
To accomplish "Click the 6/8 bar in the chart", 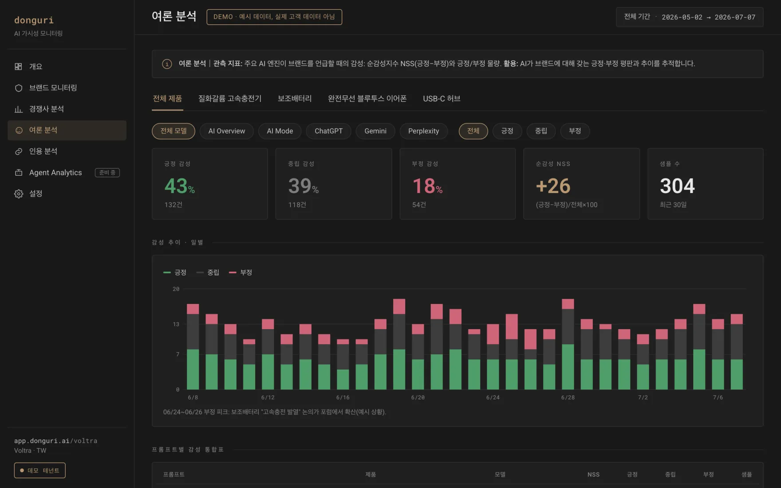I will tap(193, 347).
